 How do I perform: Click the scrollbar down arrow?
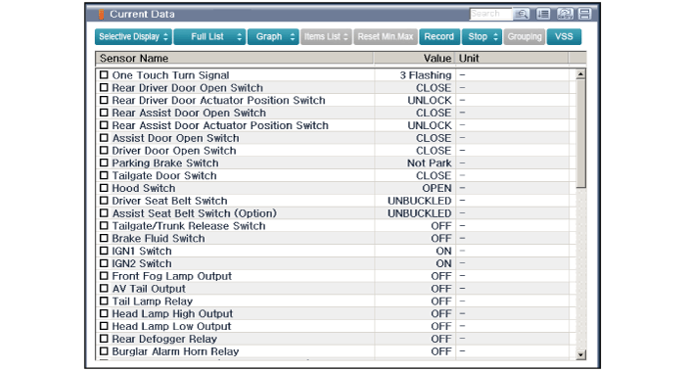(x=580, y=354)
